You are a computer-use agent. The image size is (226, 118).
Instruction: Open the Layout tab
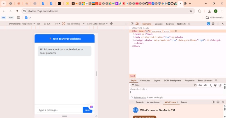pos(157,81)
